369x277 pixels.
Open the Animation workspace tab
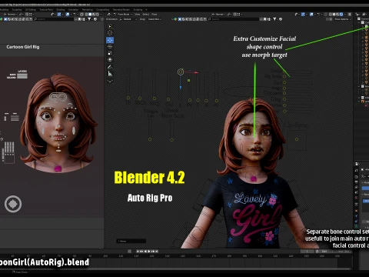[73, 10]
